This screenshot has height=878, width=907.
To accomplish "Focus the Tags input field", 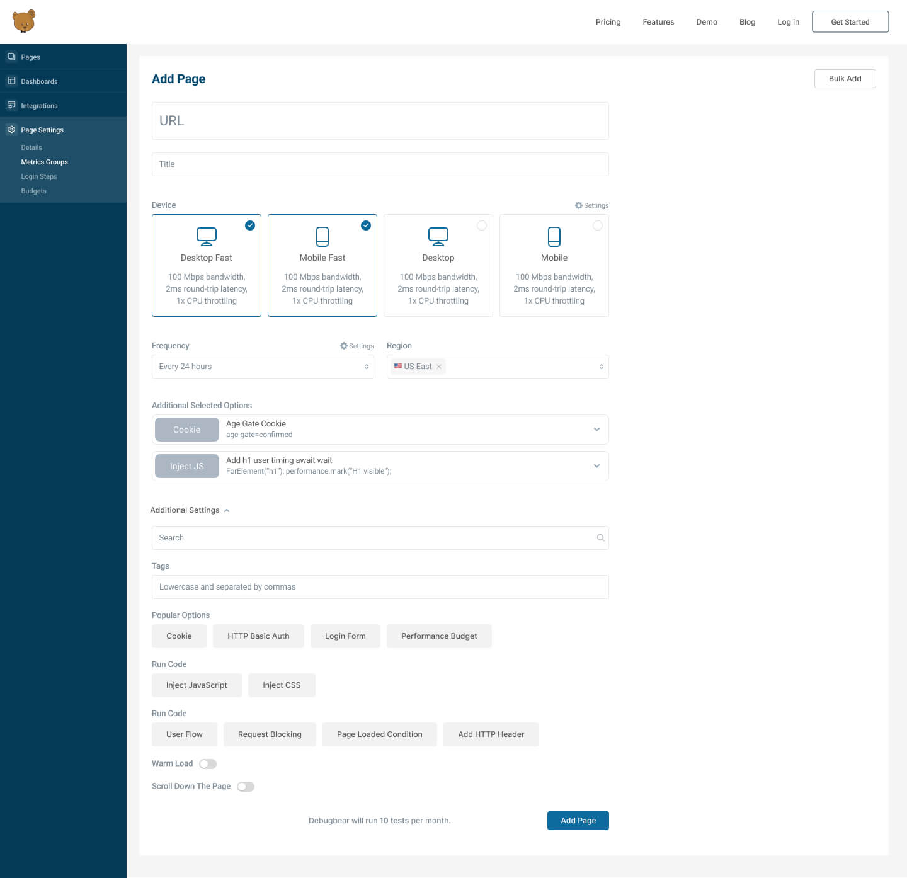I will point(380,587).
